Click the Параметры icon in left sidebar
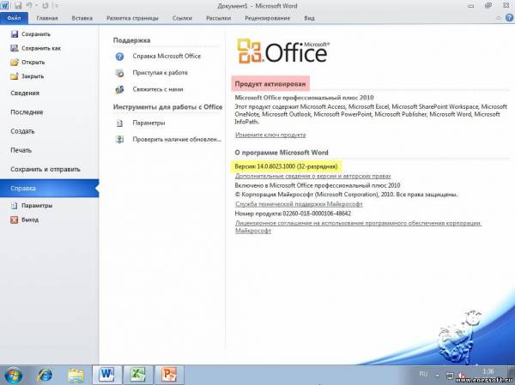 click(x=14, y=206)
